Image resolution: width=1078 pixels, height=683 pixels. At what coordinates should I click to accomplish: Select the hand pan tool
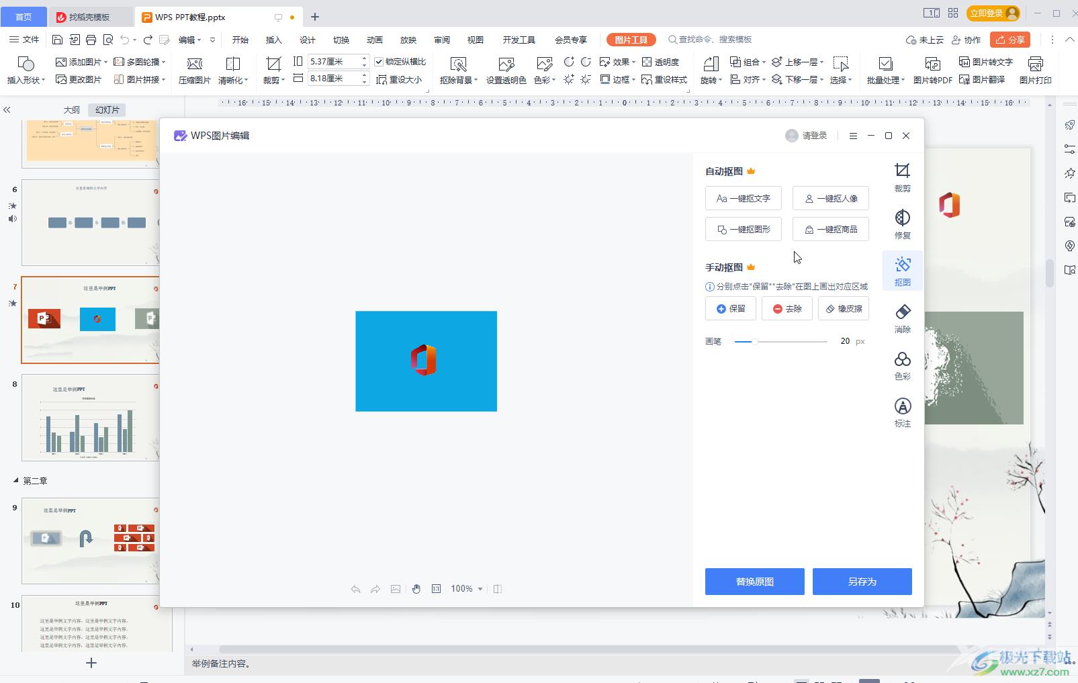pos(416,589)
